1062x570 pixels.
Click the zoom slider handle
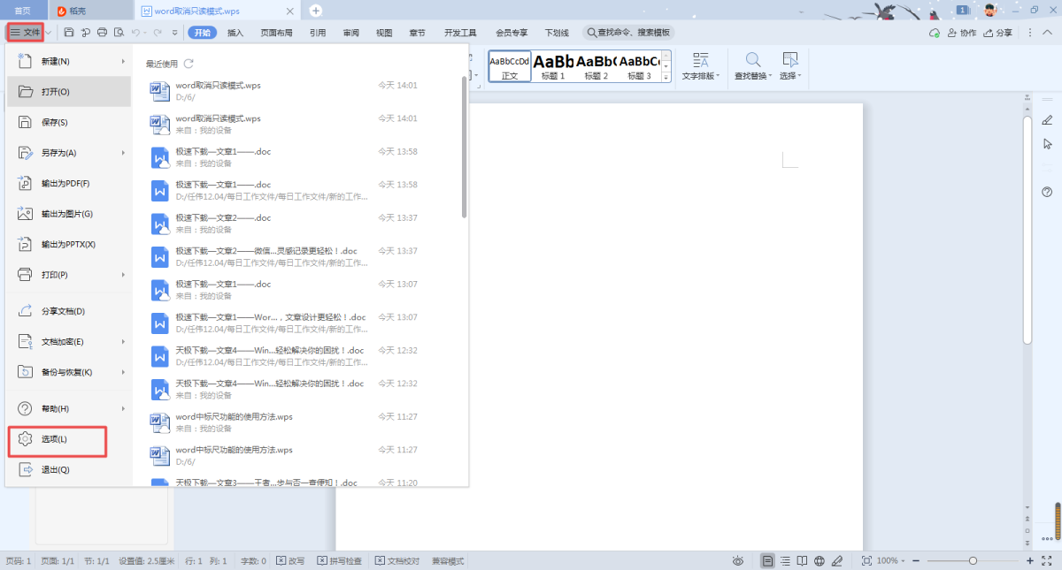click(973, 561)
